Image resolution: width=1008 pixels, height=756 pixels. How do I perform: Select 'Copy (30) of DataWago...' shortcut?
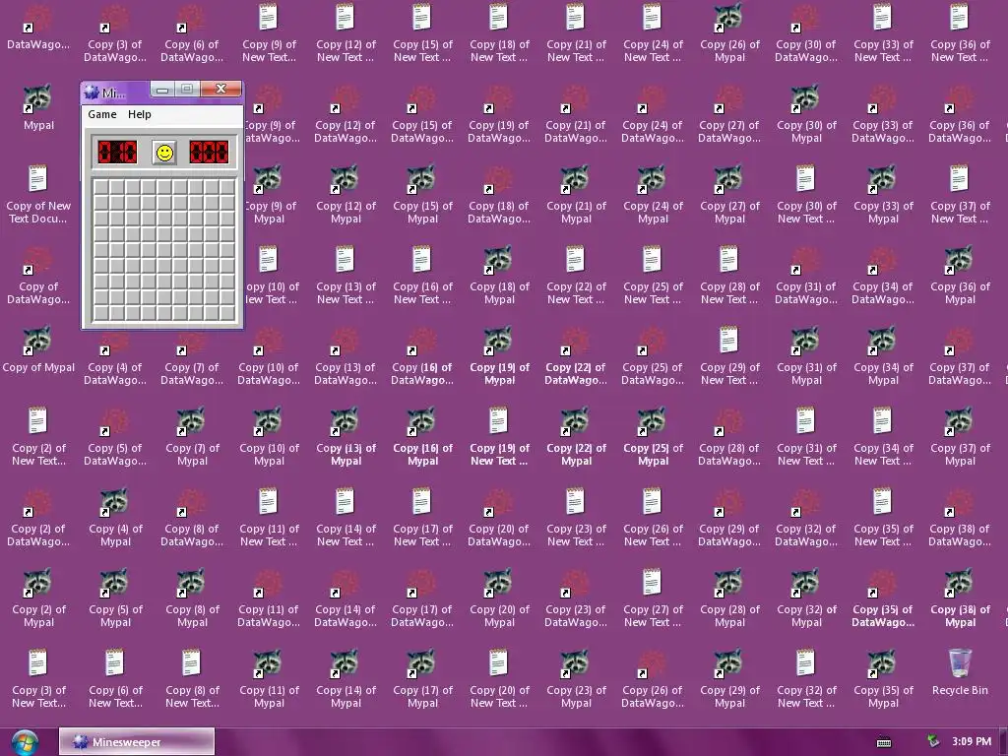pos(807,33)
